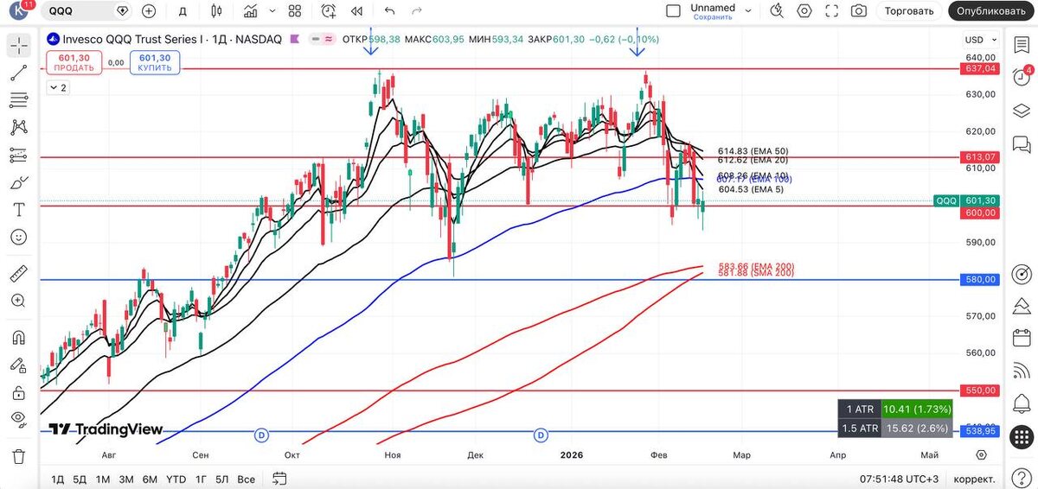Select the 5Д date range tab

[x=80, y=479]
